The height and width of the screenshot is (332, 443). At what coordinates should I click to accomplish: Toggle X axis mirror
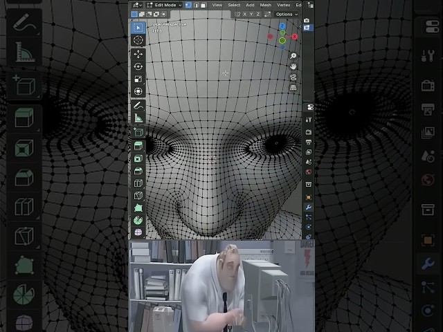click(244, 14)
